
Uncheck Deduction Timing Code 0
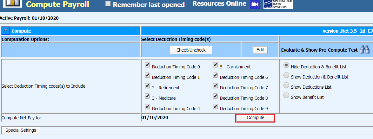pyautogui.click(x=147, y=65)
